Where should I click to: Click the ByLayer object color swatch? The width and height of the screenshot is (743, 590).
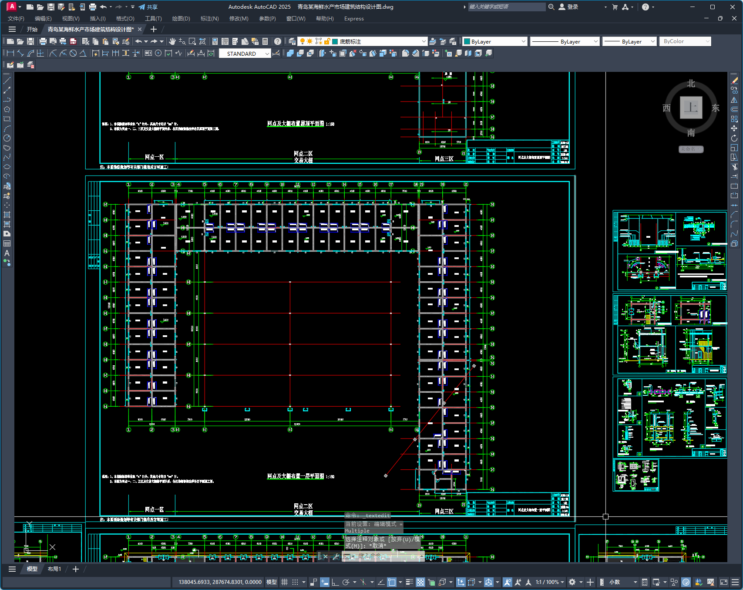click(467, 41)
